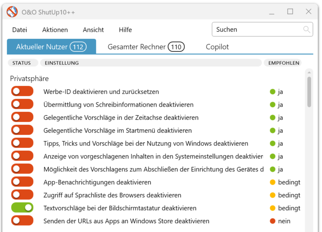Disable Textvorschläge bei der Bildschirmtastatur switch
This screenshot has height=232, width=322.
(x=22, y=208)
